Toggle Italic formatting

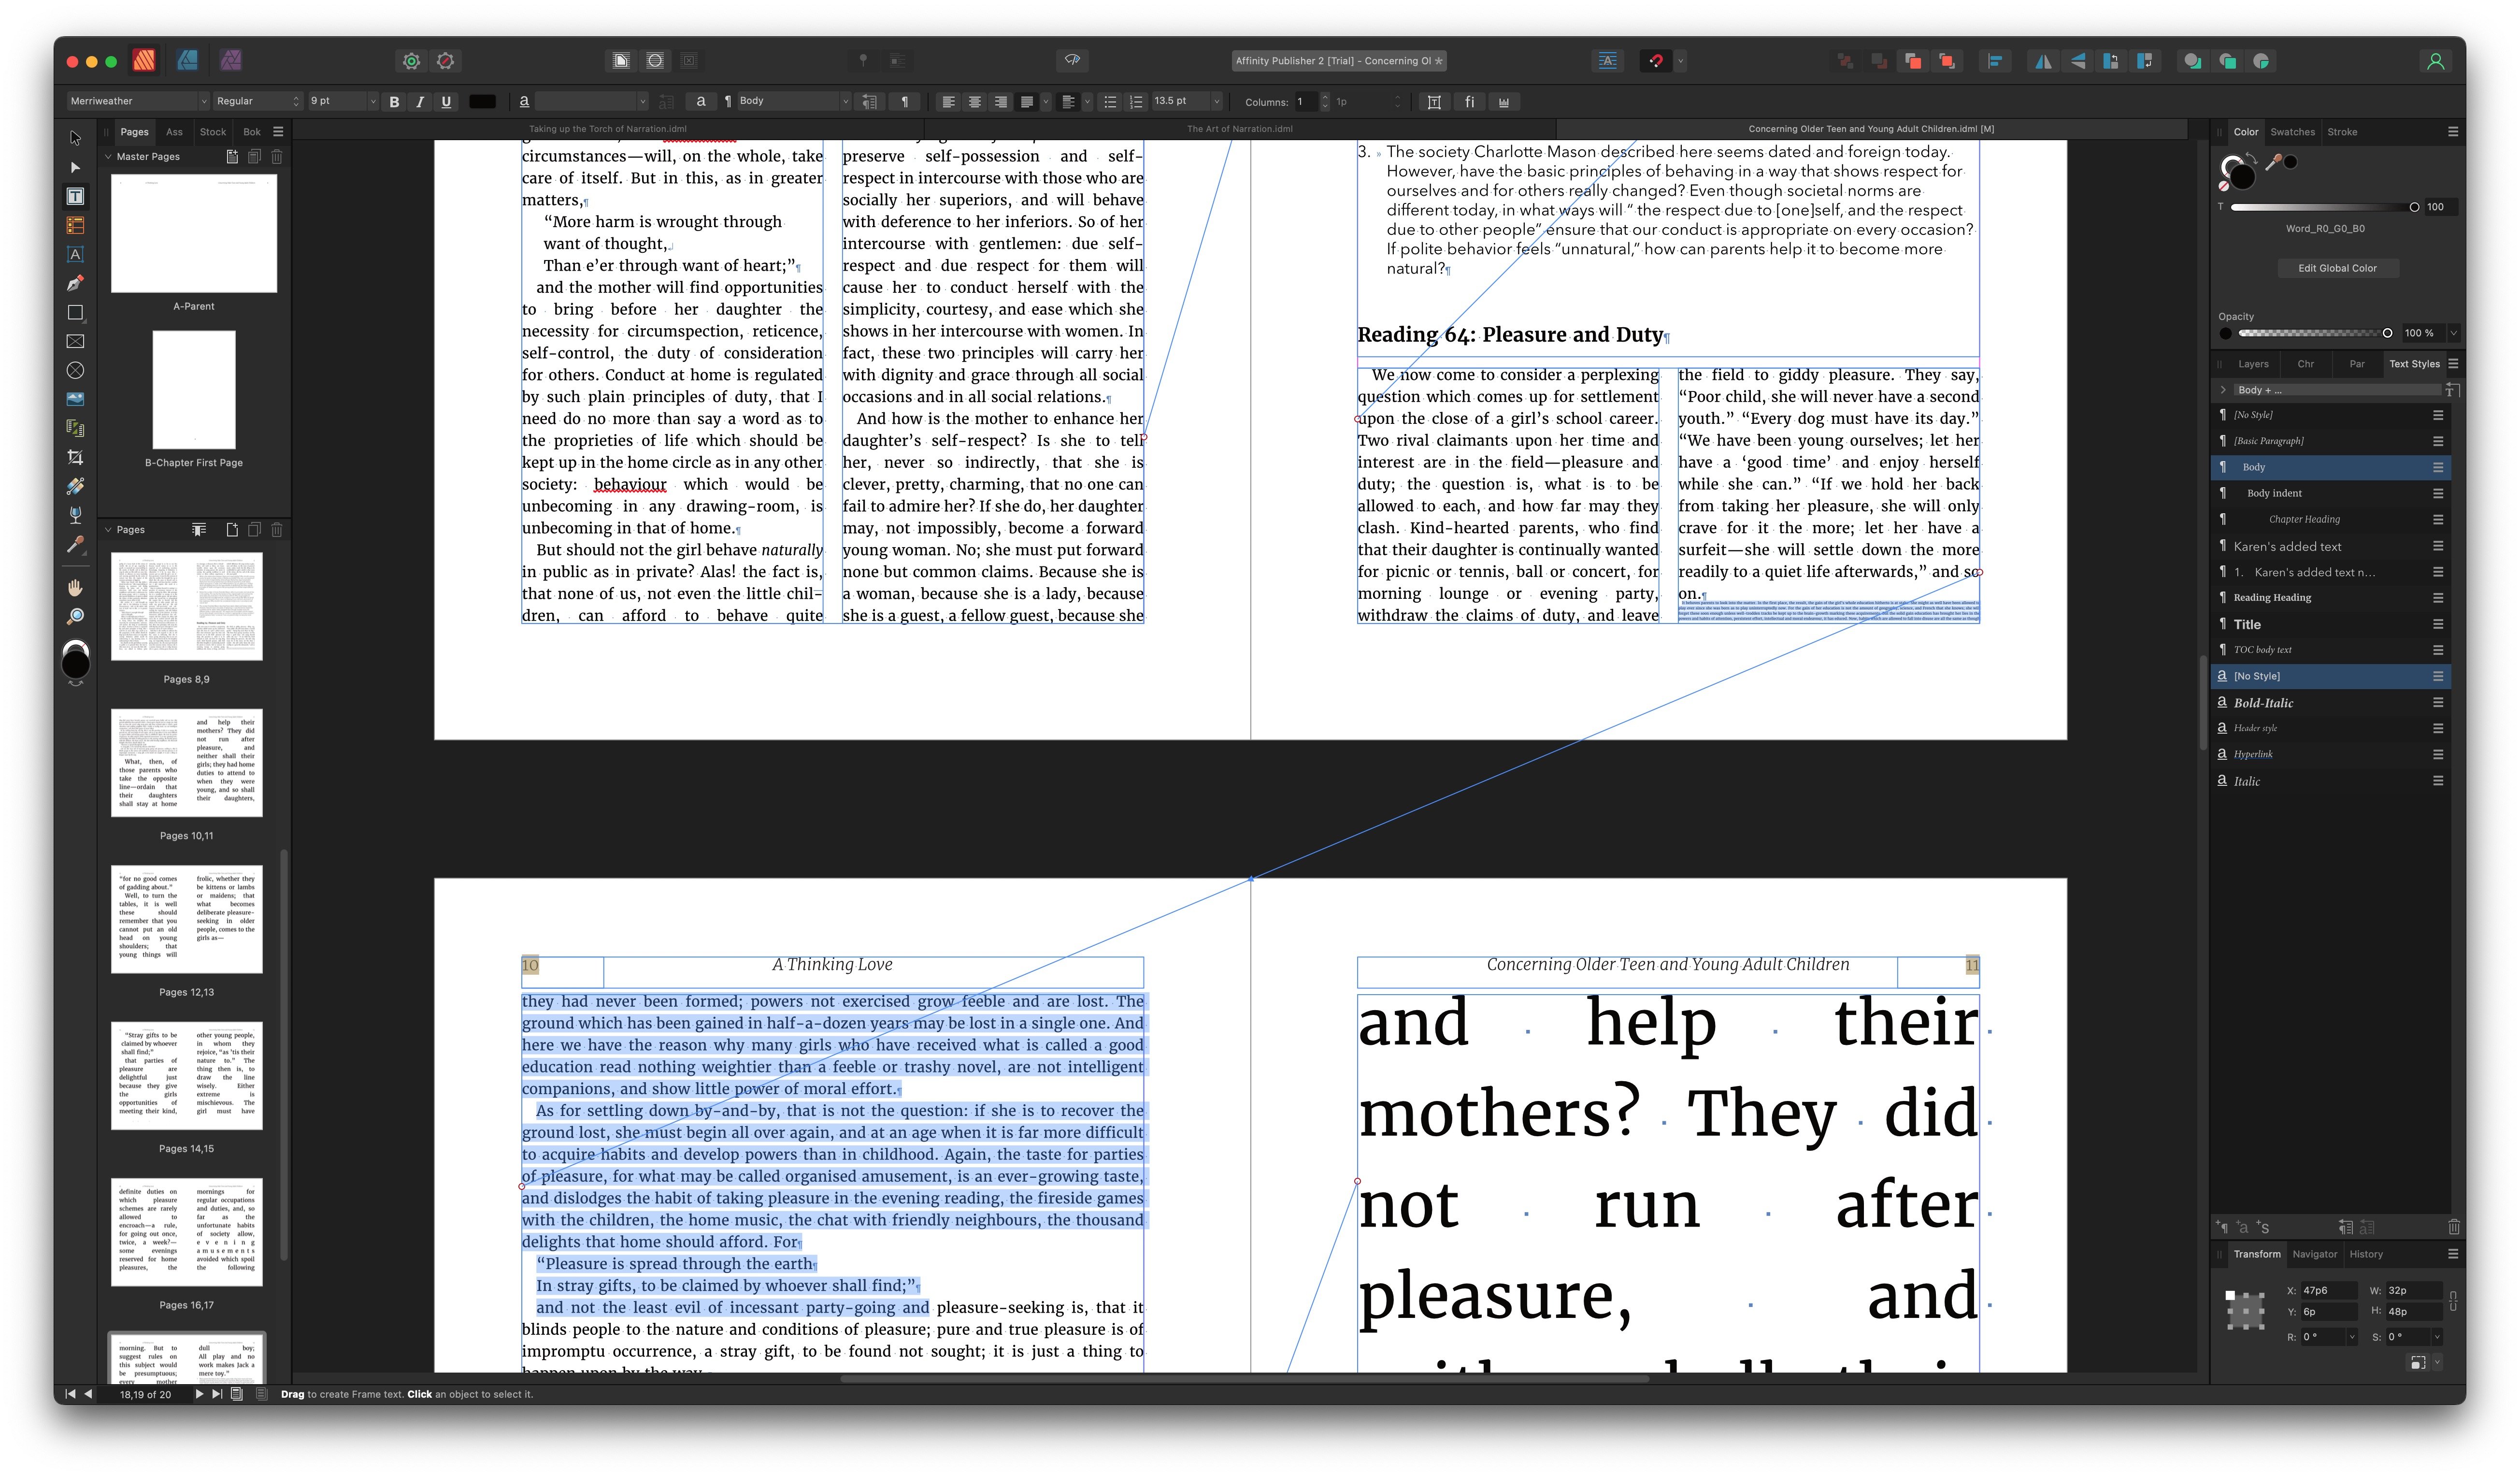420,101
